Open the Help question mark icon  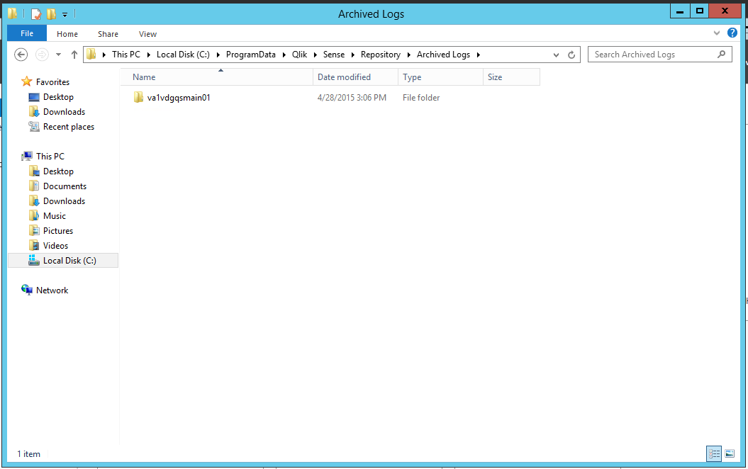[732, 33]
